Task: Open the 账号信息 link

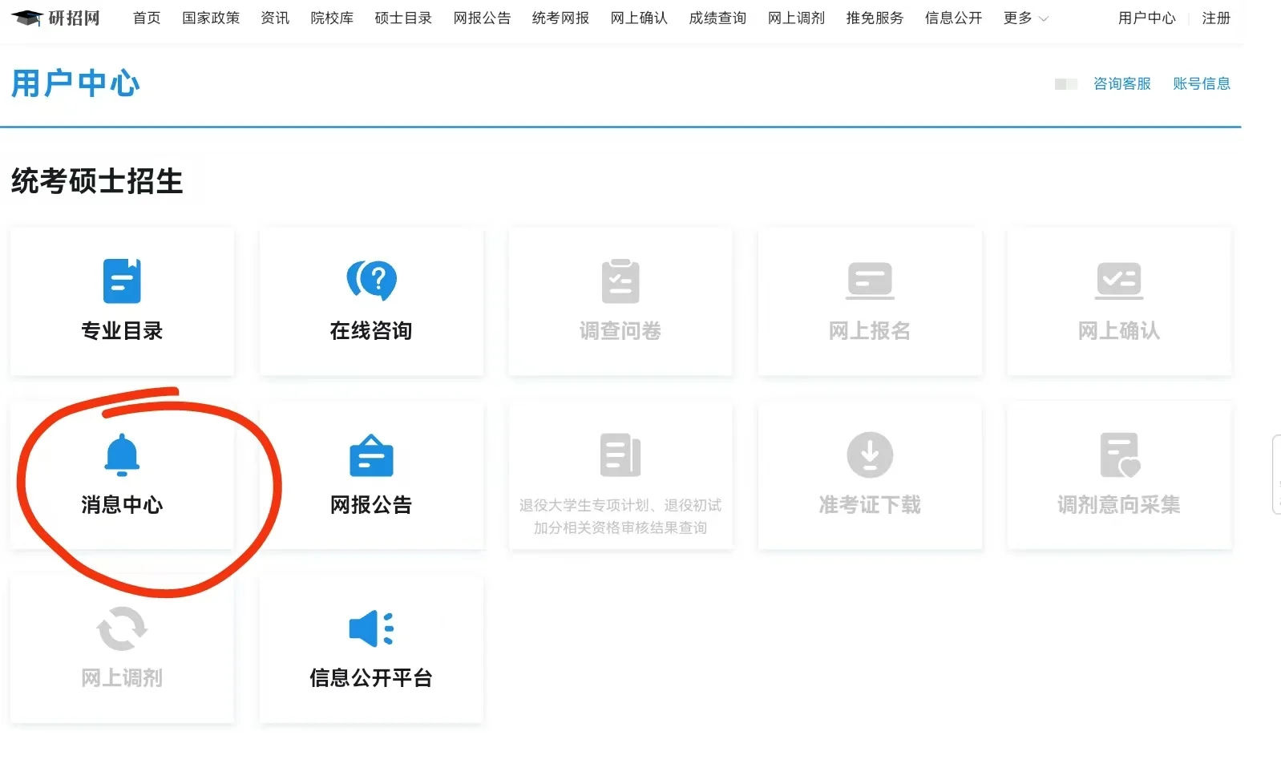Action: (1202, 83)
